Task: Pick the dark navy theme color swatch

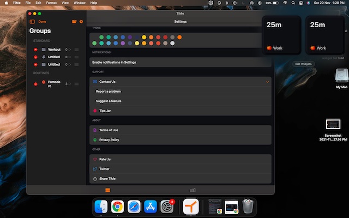Action: (x=137, y=37)
